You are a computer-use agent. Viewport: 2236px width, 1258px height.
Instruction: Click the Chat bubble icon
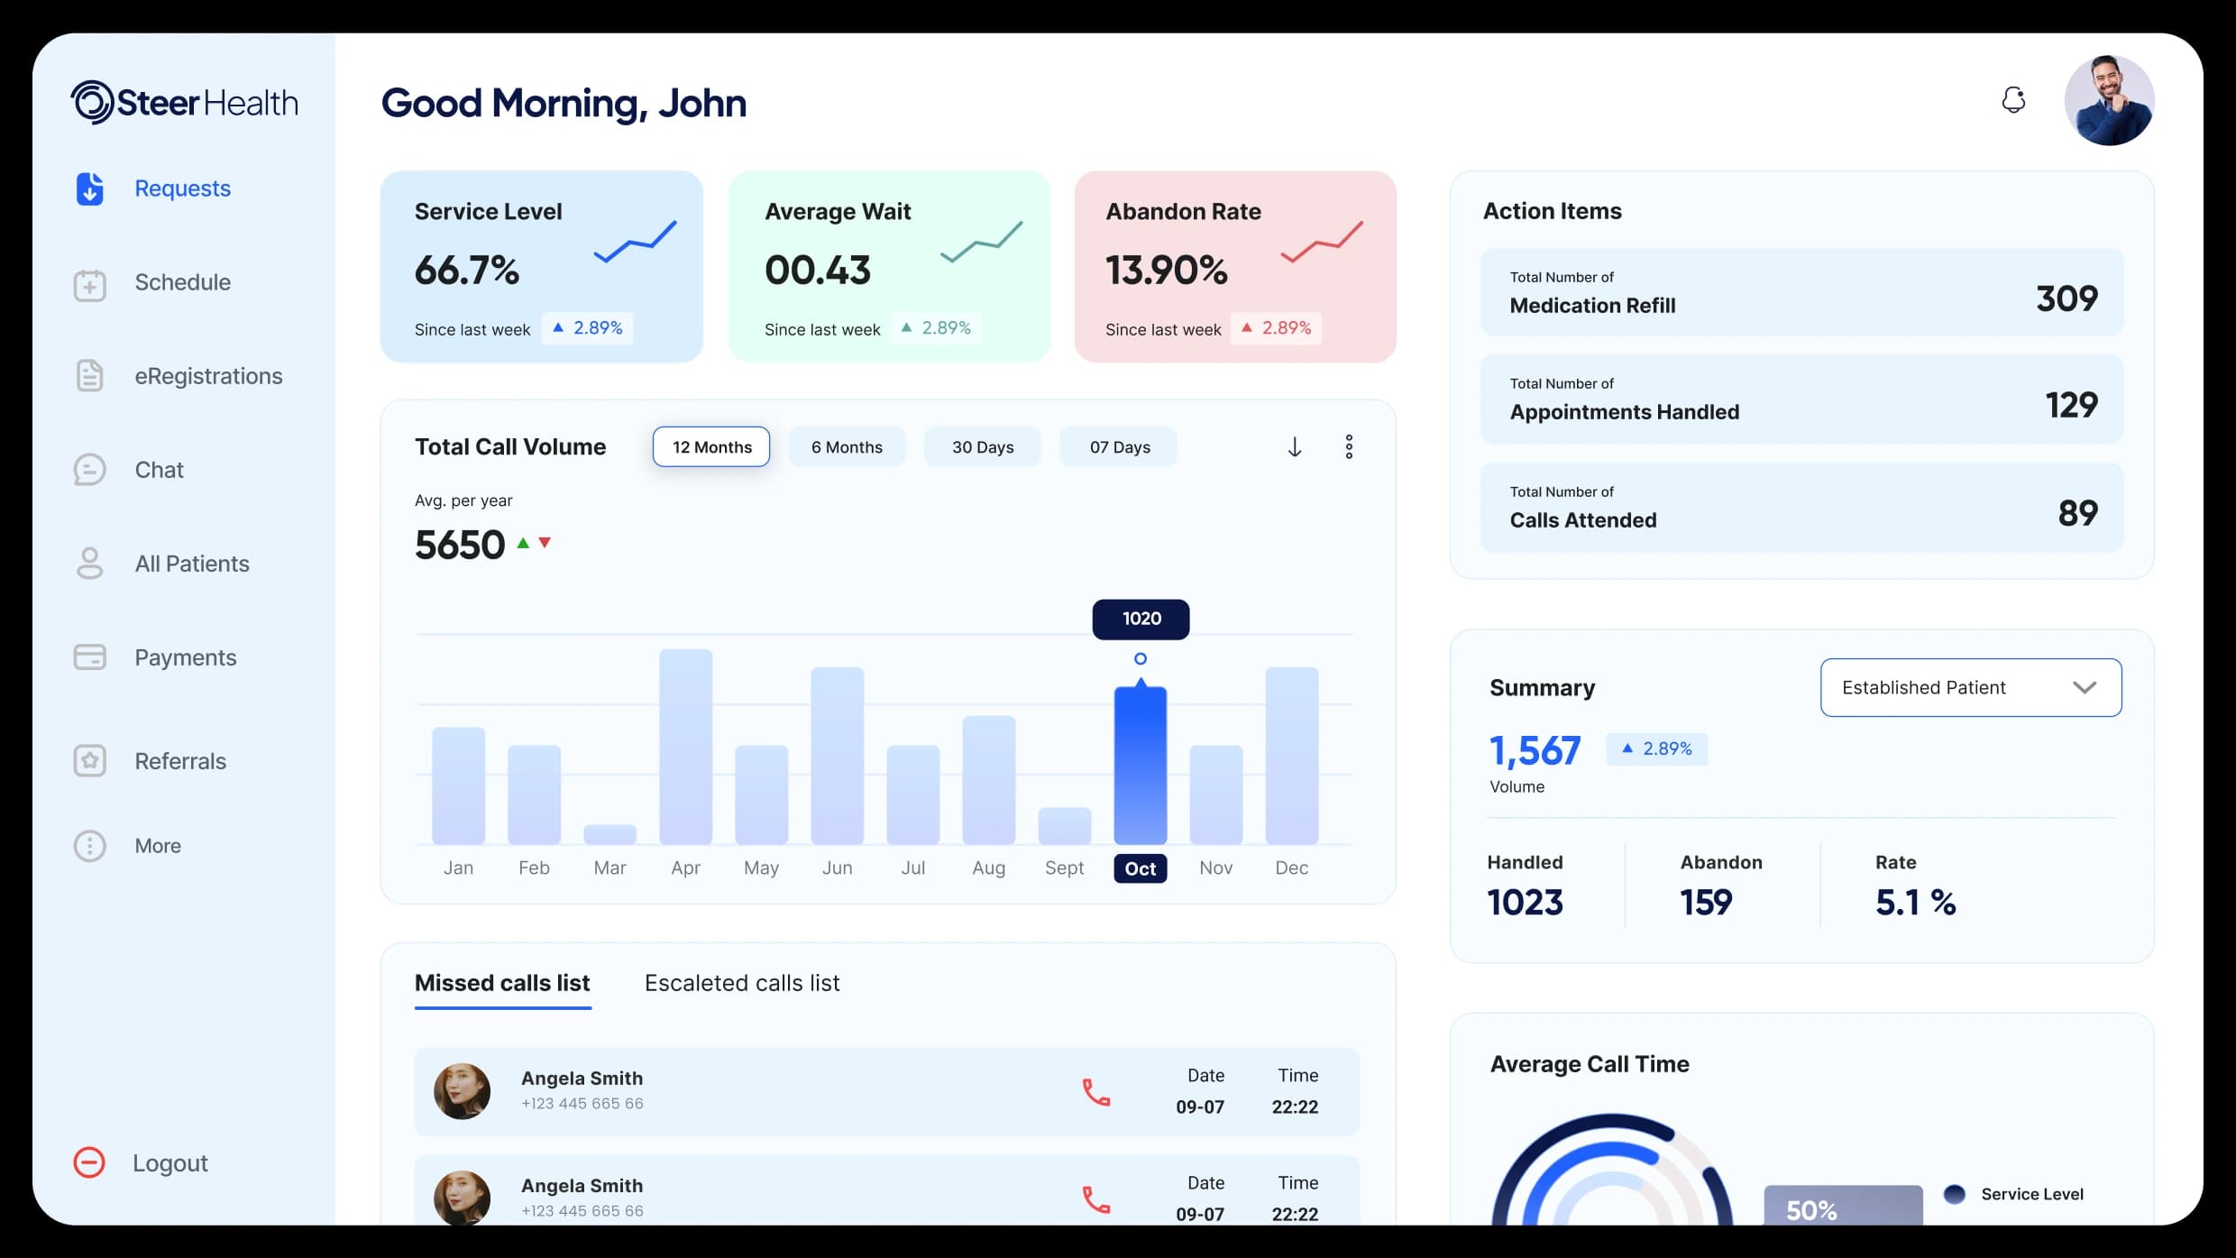(x=89, y=470)
